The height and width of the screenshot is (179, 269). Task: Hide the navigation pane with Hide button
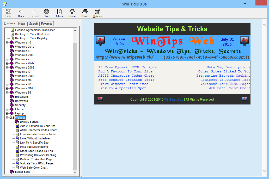[x=8, y=13]
